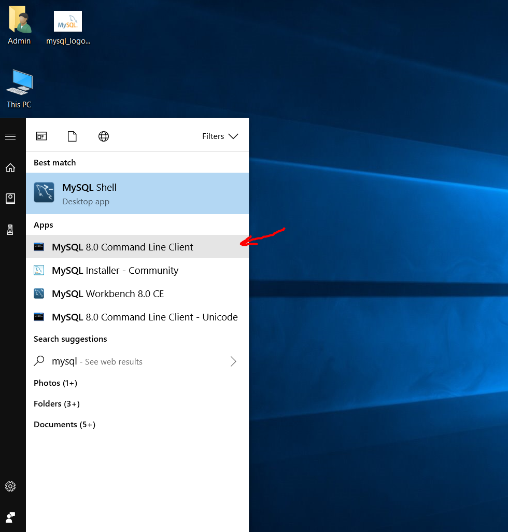
Task: Filter search by web results
Action: tap(103, 136)
